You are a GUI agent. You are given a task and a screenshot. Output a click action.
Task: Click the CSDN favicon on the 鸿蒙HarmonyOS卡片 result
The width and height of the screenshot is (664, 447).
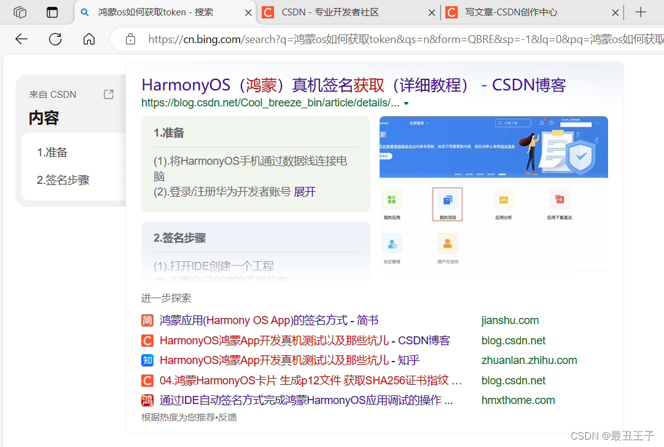[147, 381]
